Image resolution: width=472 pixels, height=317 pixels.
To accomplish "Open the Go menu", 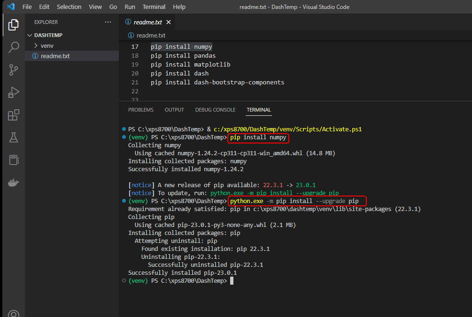I will coord(113,7).
